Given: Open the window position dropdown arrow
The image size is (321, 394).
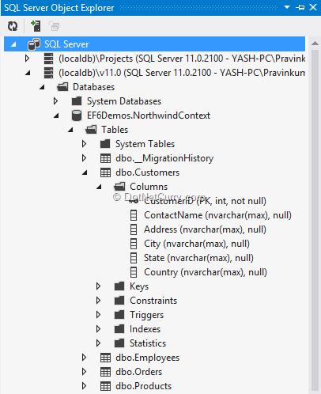Looking at the screenshot, I should [287, 7].
